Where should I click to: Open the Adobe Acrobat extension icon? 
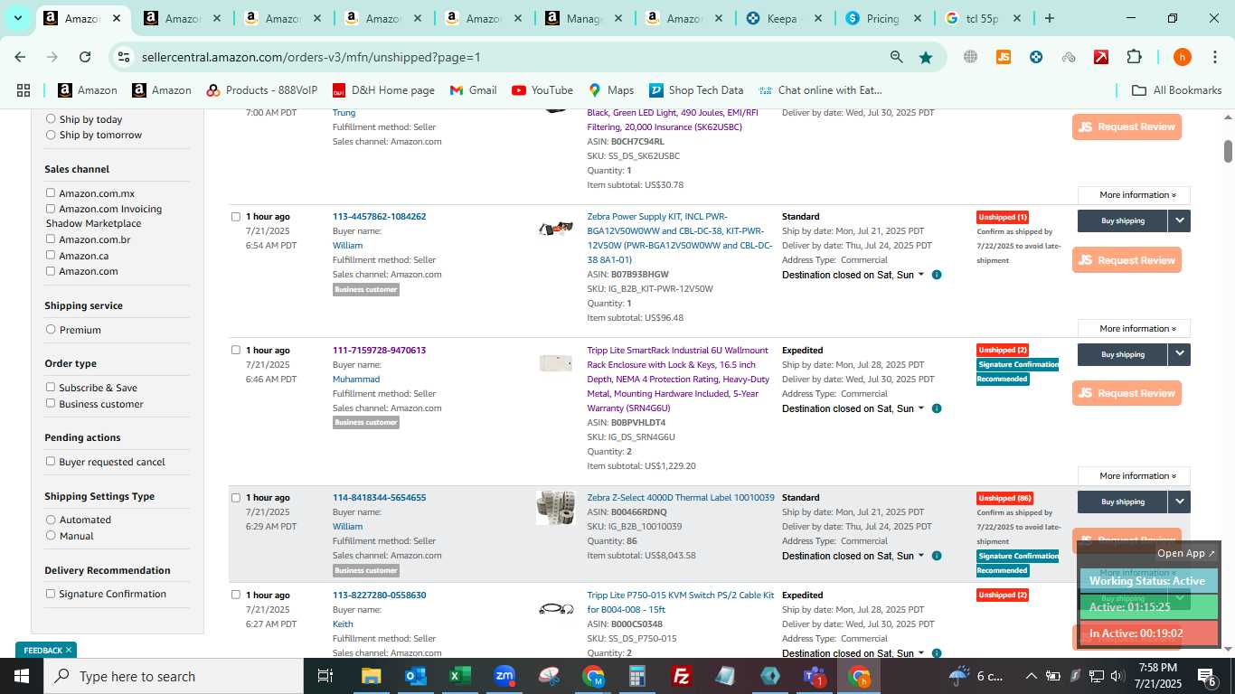(x=1101, y=57)
